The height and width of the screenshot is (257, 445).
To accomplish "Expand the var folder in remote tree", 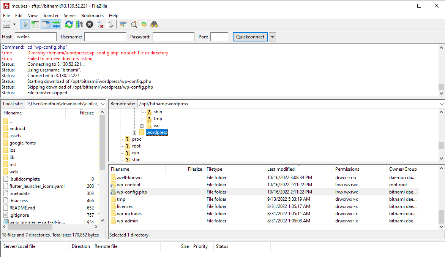I will click(141, 125).
